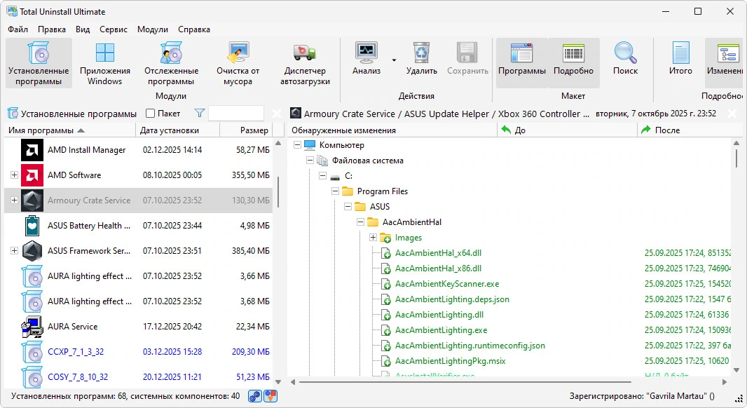This screenshot has height=408, width=747.
Task: Collapse the Program Files folder
Action: [x=335, y=191]
